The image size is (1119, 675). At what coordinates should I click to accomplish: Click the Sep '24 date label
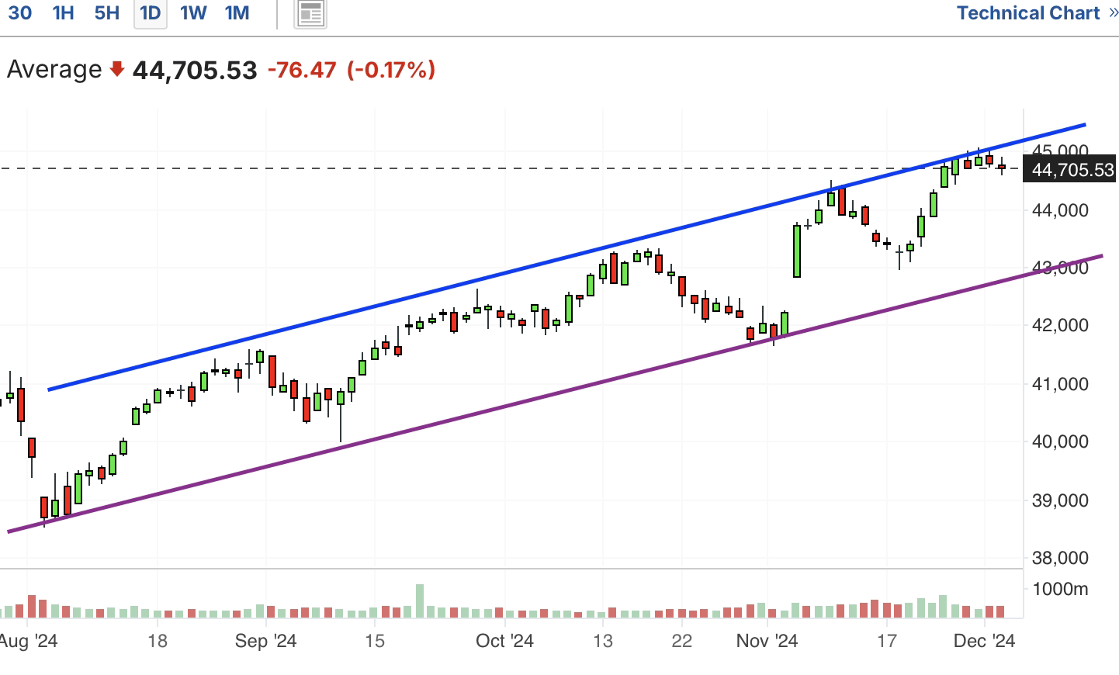click(x=265, y=641)
